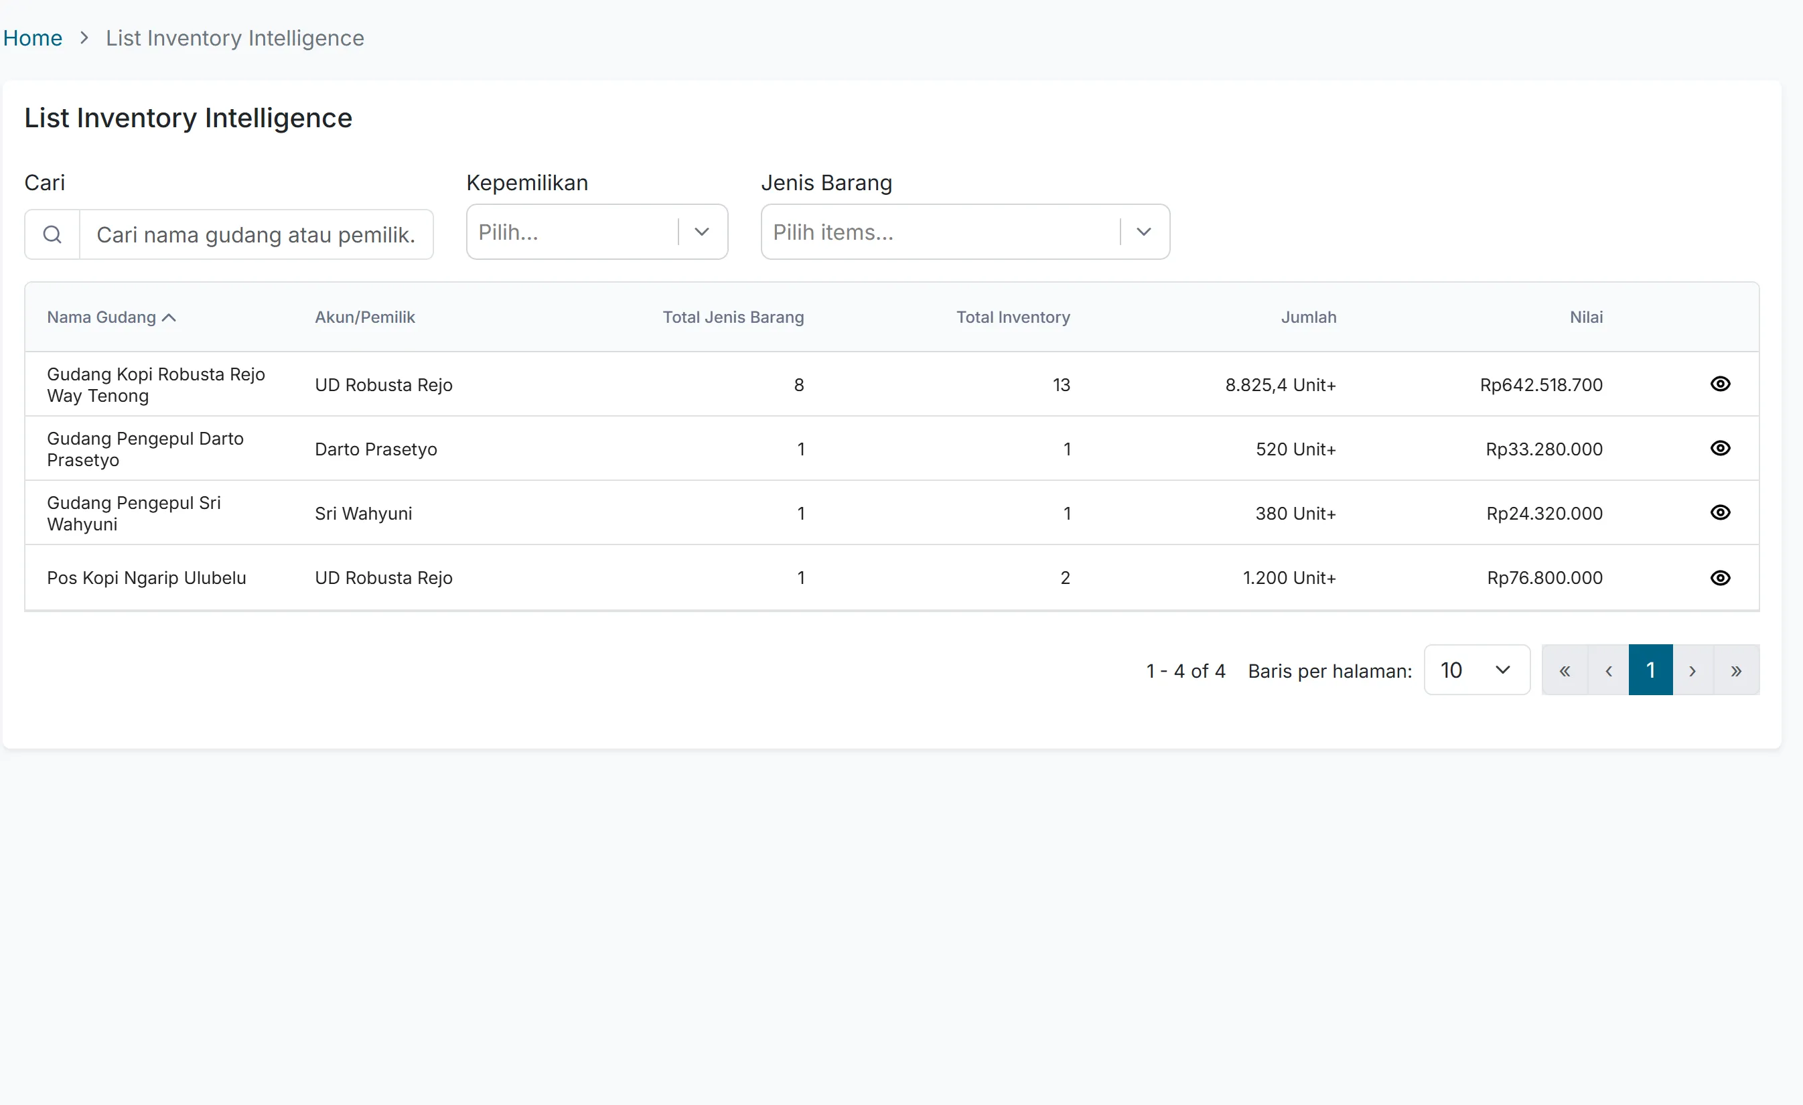Go to previous page arrow
1803x1105 pixels.
(1608, 670)
